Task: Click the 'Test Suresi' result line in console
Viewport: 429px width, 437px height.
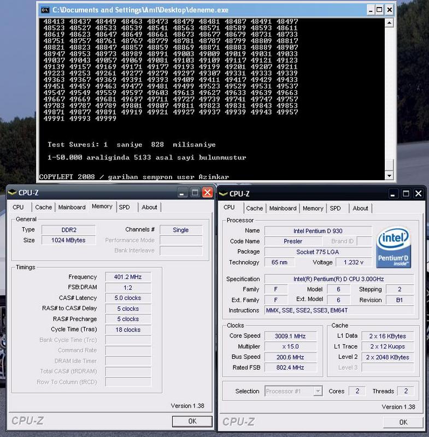Action: (132, 145)
